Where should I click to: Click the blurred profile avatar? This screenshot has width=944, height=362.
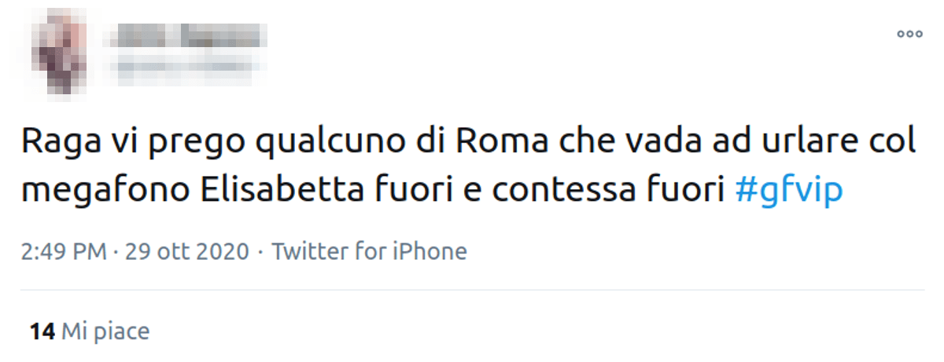pyautogui.click(x=63, y=57)
